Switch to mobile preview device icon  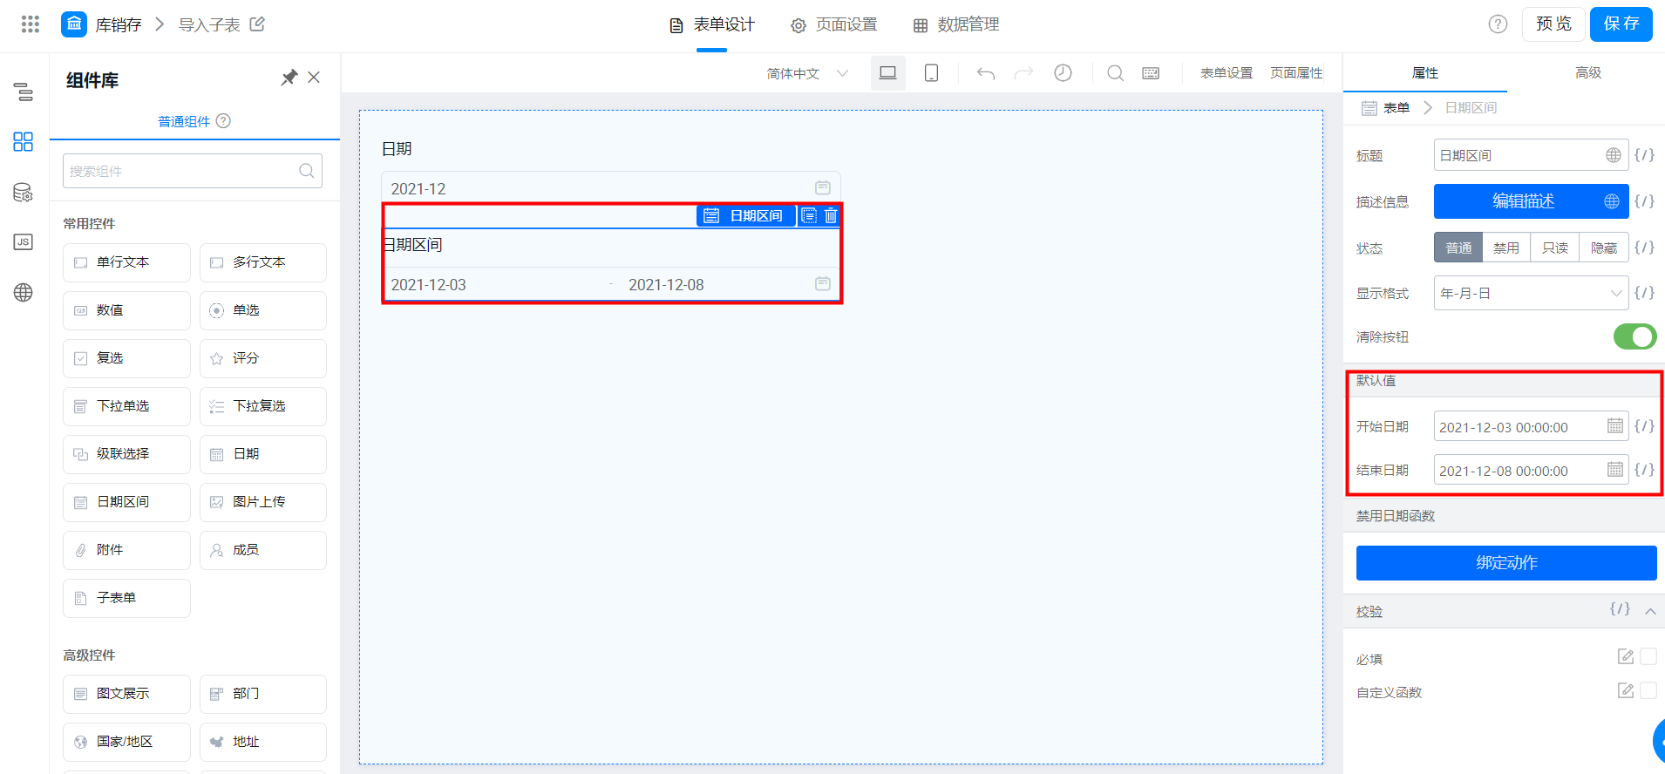(x=931, y=73)
